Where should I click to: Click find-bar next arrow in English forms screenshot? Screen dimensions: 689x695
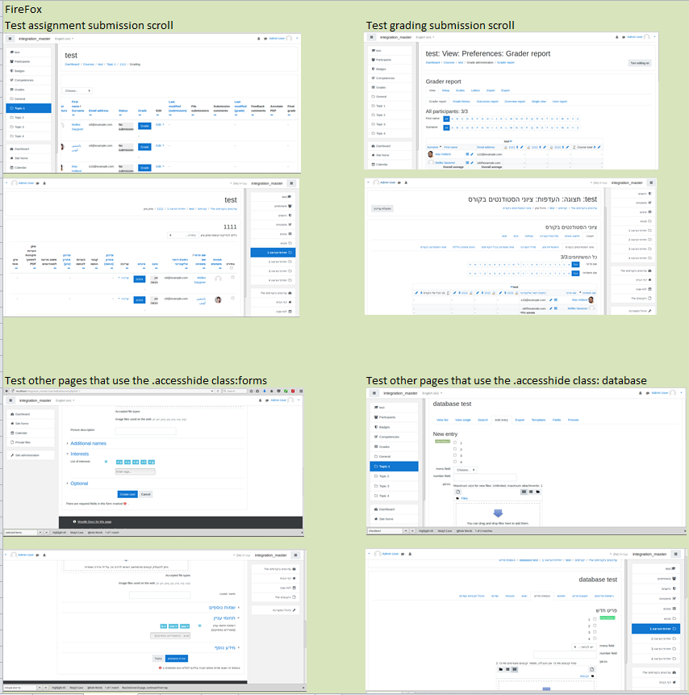pyautogui.click(x=46, y=532)
